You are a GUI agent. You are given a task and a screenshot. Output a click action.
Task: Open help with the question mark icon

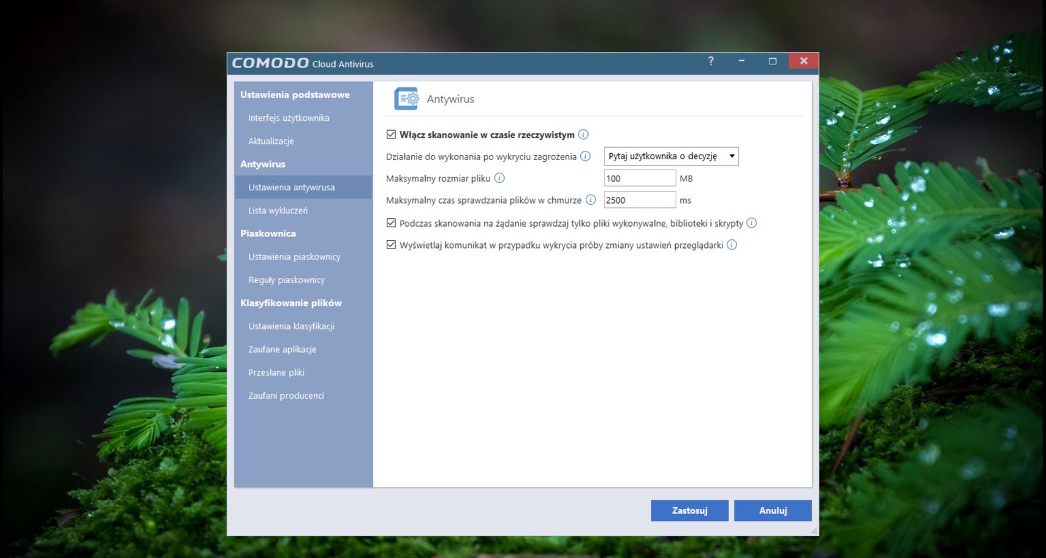coord(710,61)
